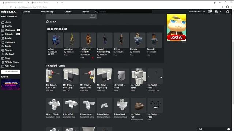The width and height of the screenshot is (234, 131).
Task: Click the page vertical scrollbar
Action: coord(233,70)
